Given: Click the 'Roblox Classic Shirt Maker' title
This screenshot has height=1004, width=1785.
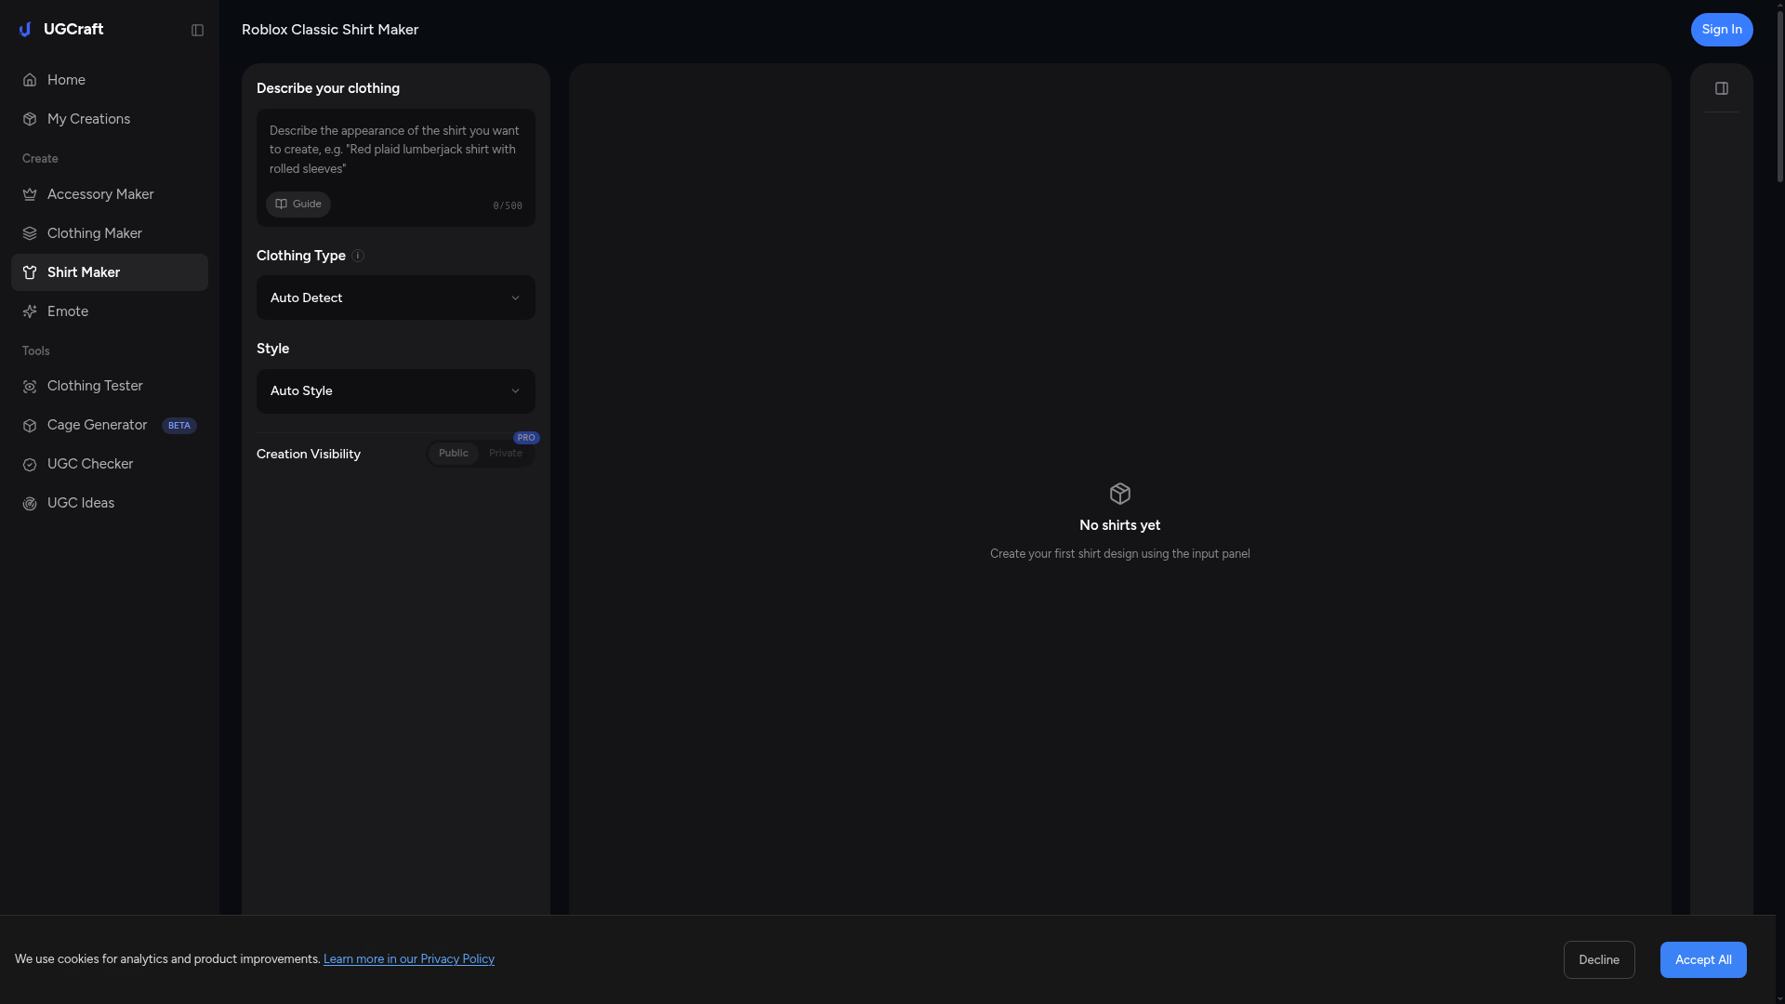Looking at the screenshot, I should pos(330,30).
